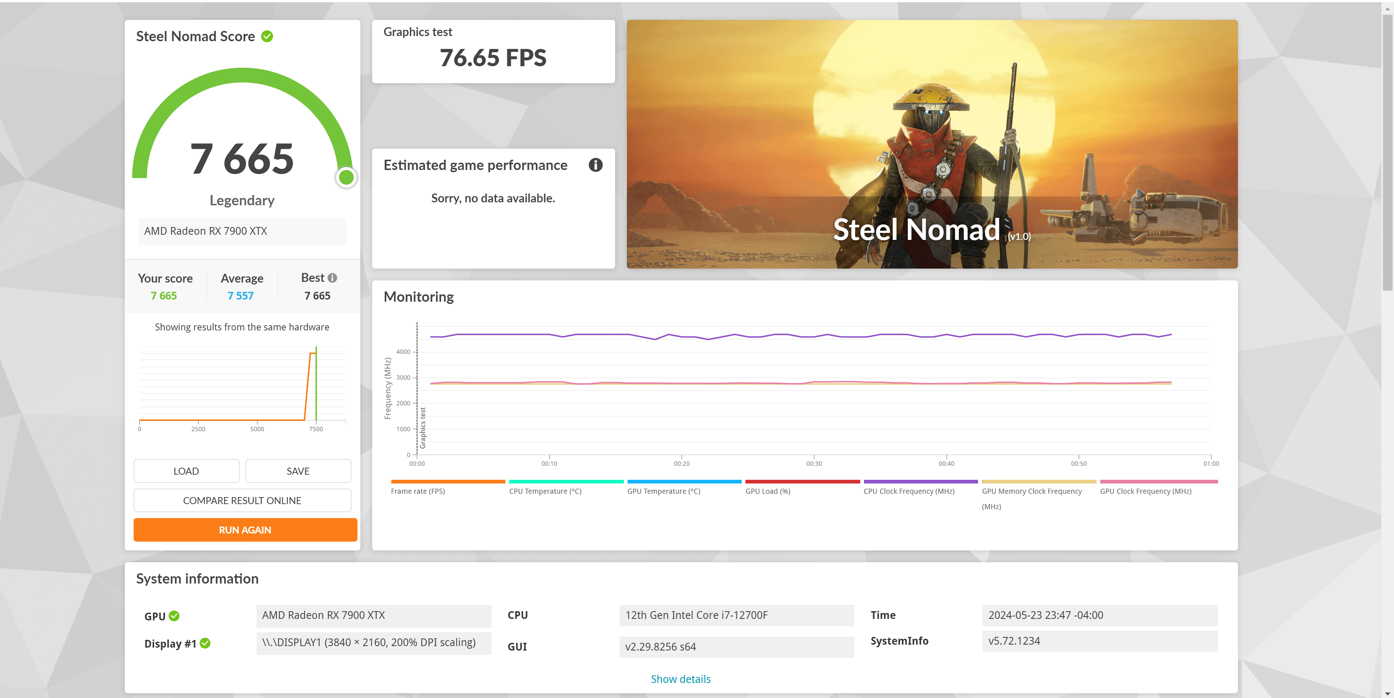Click the Steel Nomad artwork thumbnail

point(932,144)
